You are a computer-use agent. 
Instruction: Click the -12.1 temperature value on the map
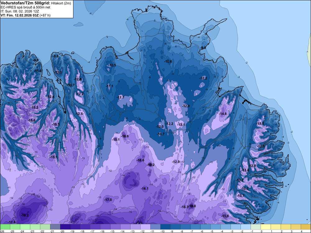120,97
